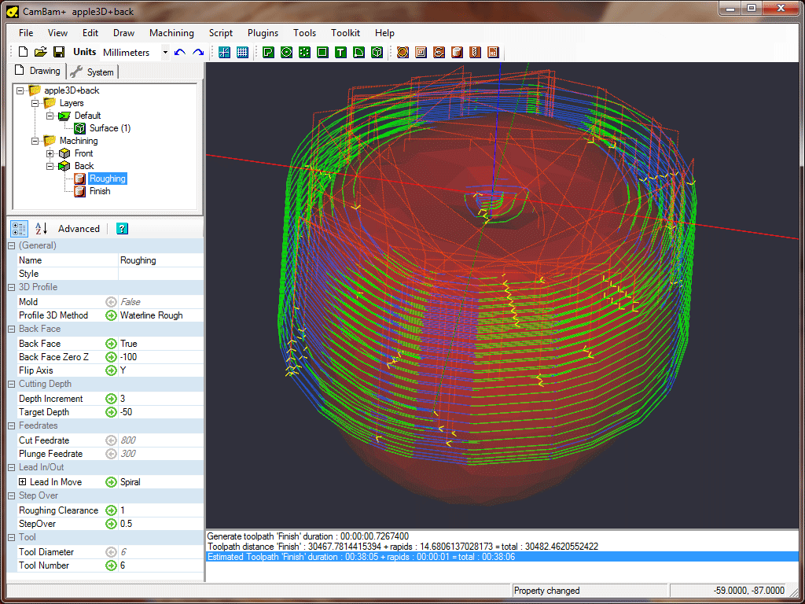Click the Pocket machining operation icon
This screenshot has width=805, height=604.
coord(421,53)
